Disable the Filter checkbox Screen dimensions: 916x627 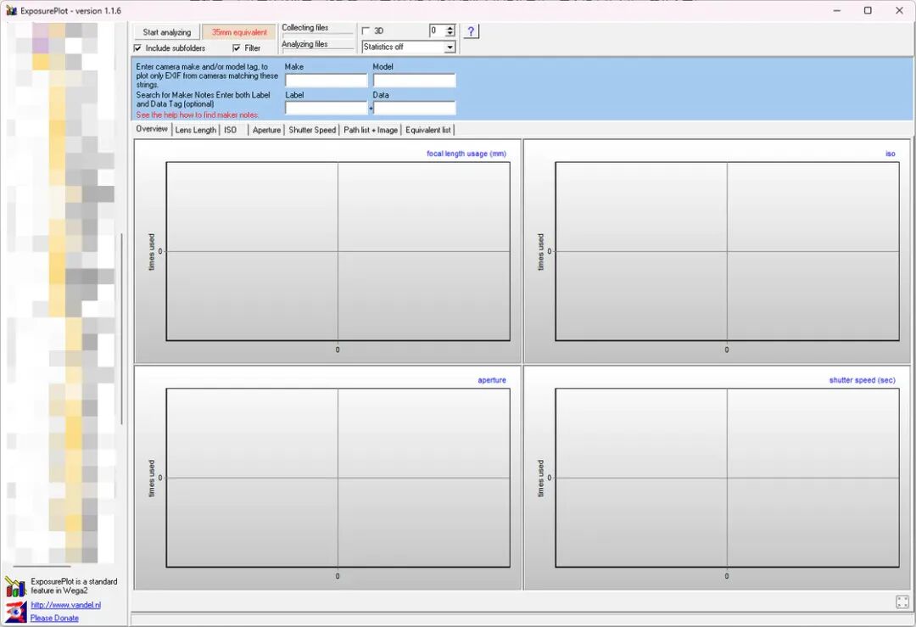(237, 48)
